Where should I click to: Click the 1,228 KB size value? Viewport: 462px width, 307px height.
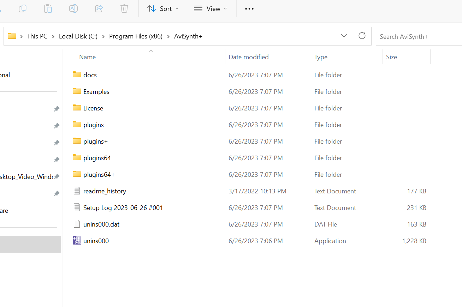[x=414, y=241]
